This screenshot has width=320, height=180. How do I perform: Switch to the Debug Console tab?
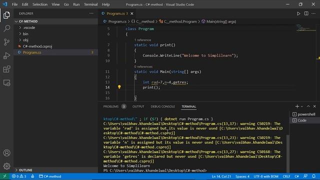point(162,106)
